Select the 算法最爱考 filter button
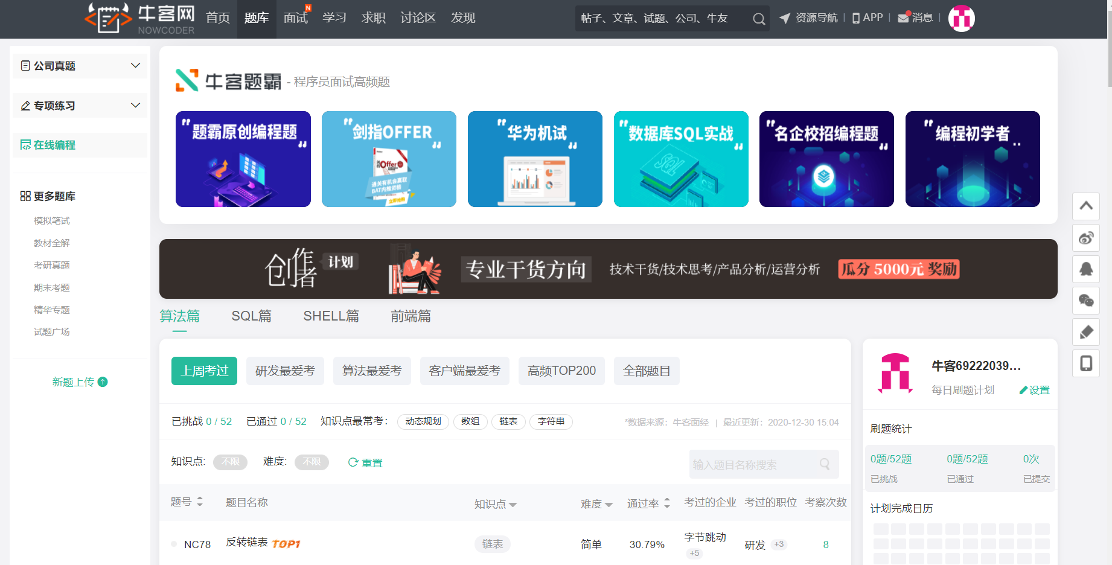 pyautogui.click(x=372, y=371)
